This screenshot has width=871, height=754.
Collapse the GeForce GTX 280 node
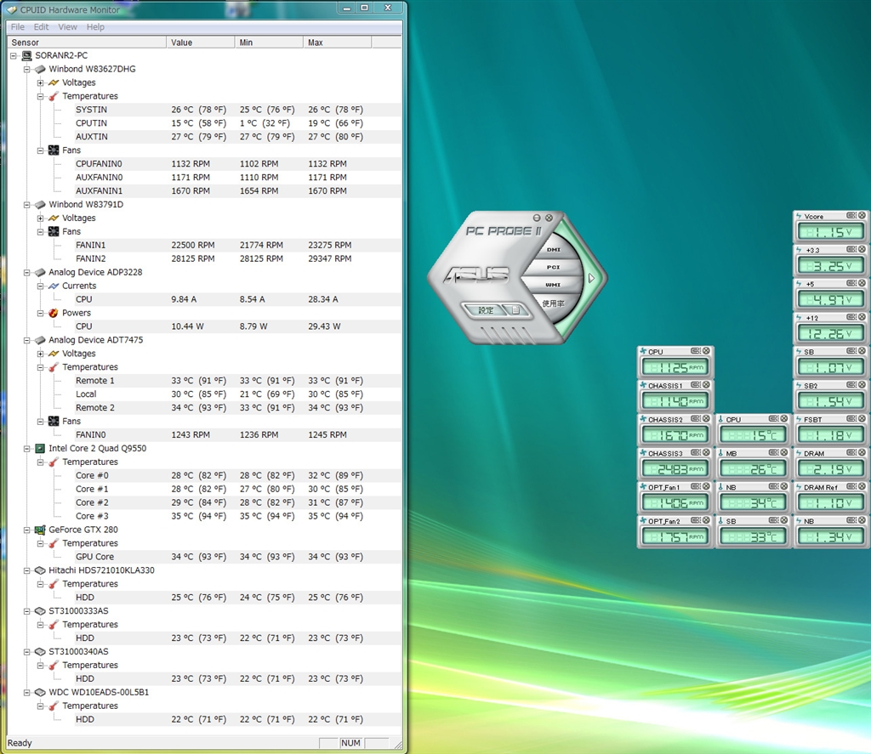[x=26, y=530]
